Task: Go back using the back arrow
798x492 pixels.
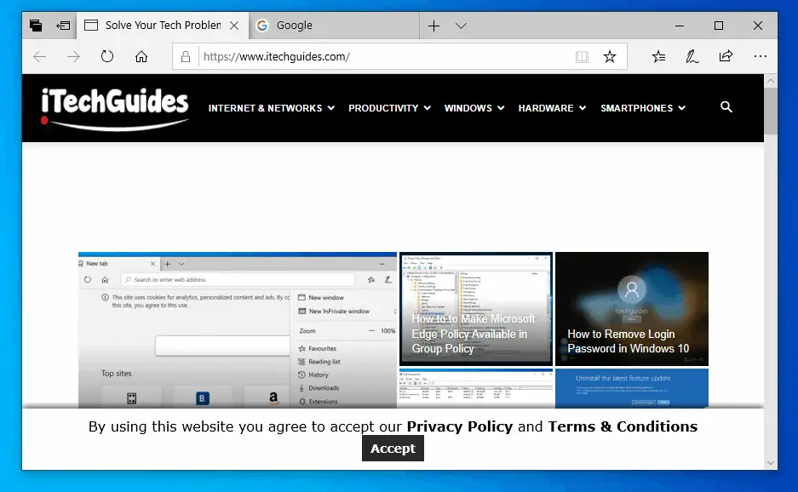Action: click(x=40, y=56)
